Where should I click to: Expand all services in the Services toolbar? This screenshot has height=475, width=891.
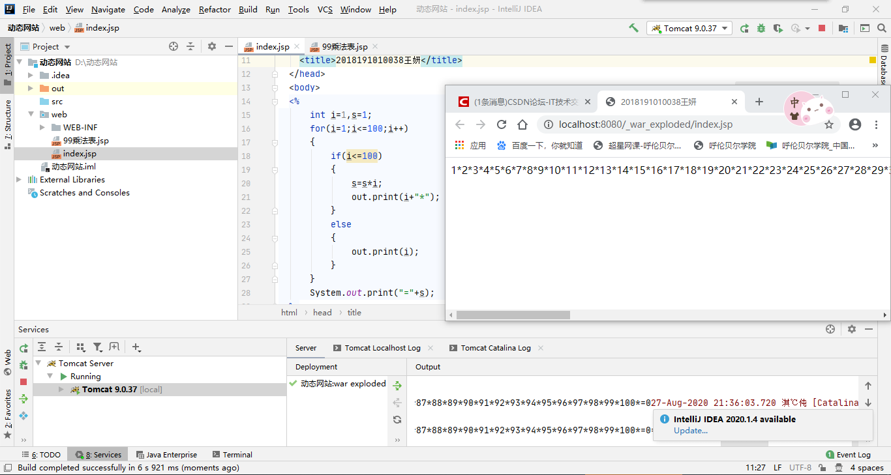click(42, 347)
